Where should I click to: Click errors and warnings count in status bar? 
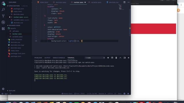pos(5,94)
